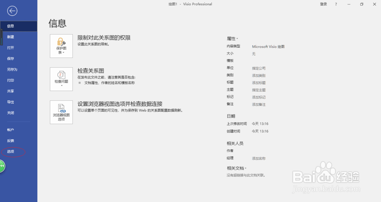Open 浏览器视图选项 browser view options
Viewport: 381px width, 202px height.
tap(61, 112)
